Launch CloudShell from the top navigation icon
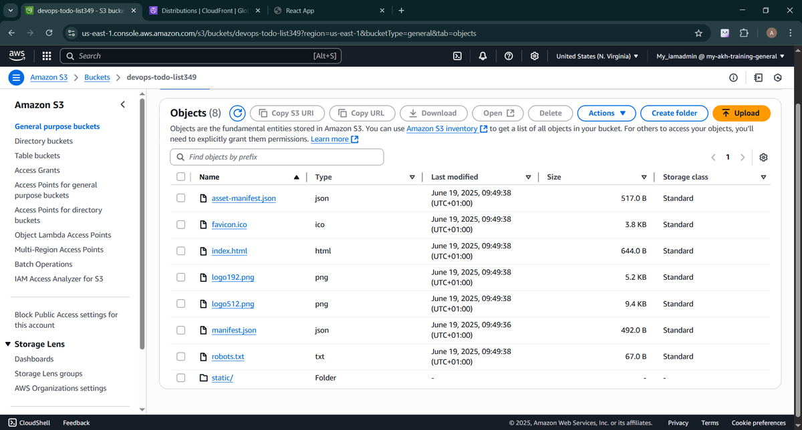This screenshot has height=430, width=802. click(x=458, y=56)
